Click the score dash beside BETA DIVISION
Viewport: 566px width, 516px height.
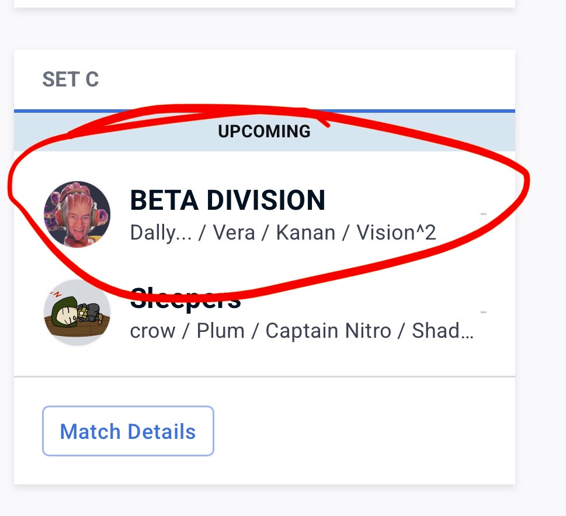483,214
